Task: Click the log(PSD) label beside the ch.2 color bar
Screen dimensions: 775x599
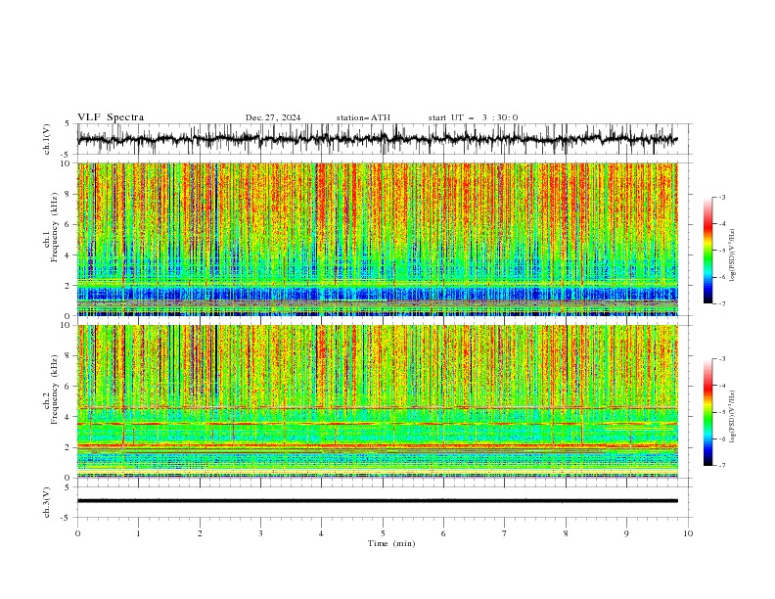Action: click(x=733, y=416)
